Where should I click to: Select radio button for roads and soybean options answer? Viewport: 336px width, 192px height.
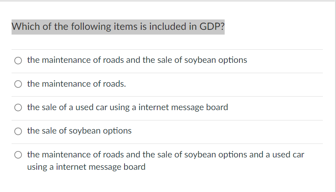tap(18, 61)
